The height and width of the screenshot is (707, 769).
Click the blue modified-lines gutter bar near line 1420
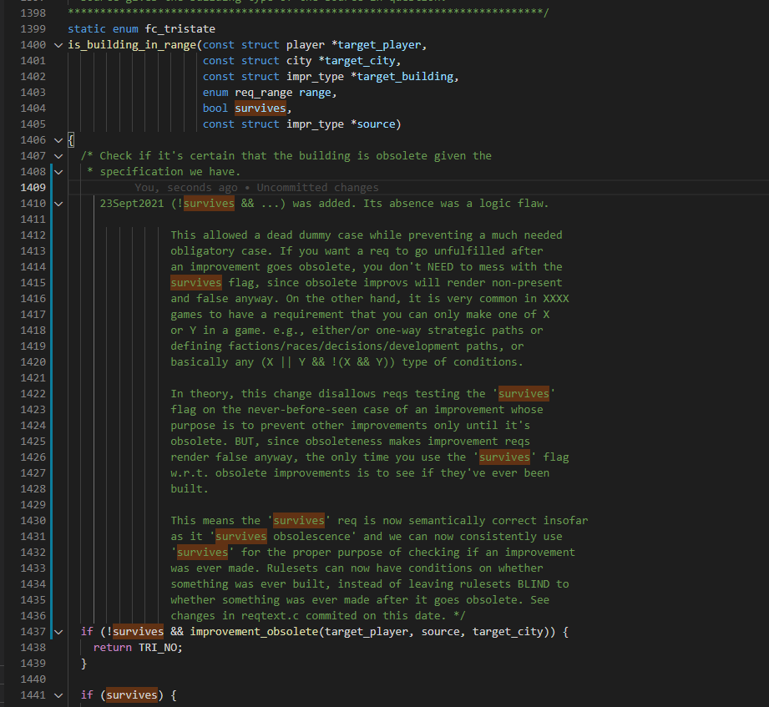tap(53, 362)
